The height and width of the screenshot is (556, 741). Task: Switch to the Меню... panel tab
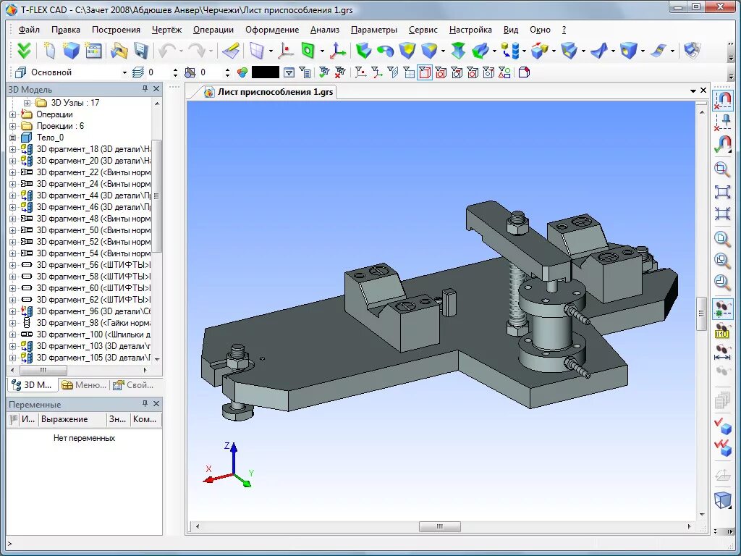click(84, 385)
